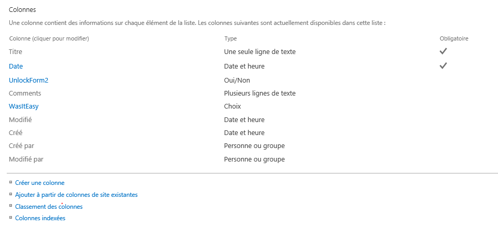Click "Créer une colonne" link
Viewport: 498px width, 228px height.
39,183
